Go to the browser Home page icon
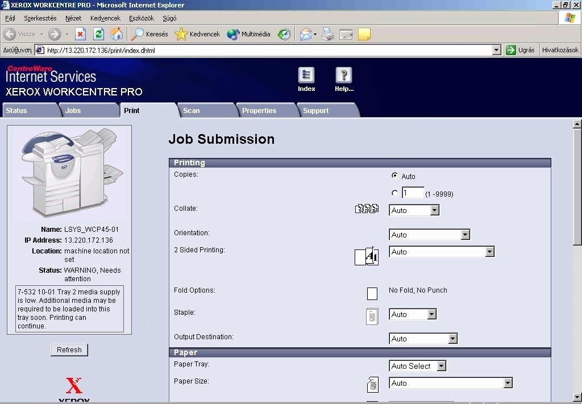The height and width of the screenshot is (404, 582). pos(116,34)
